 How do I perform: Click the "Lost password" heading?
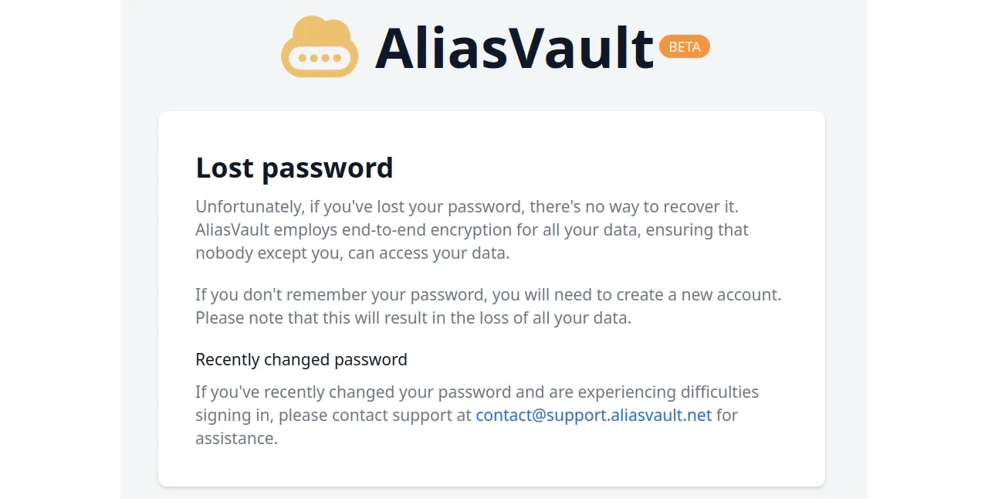(x=294, y=168)
